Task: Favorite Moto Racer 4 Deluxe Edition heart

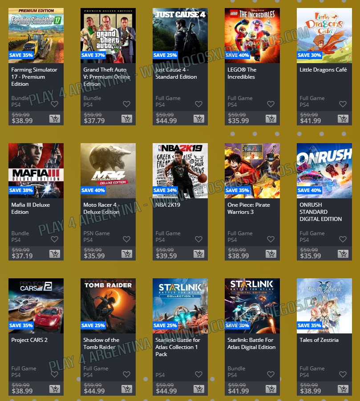Action: (x=126, y=239)
